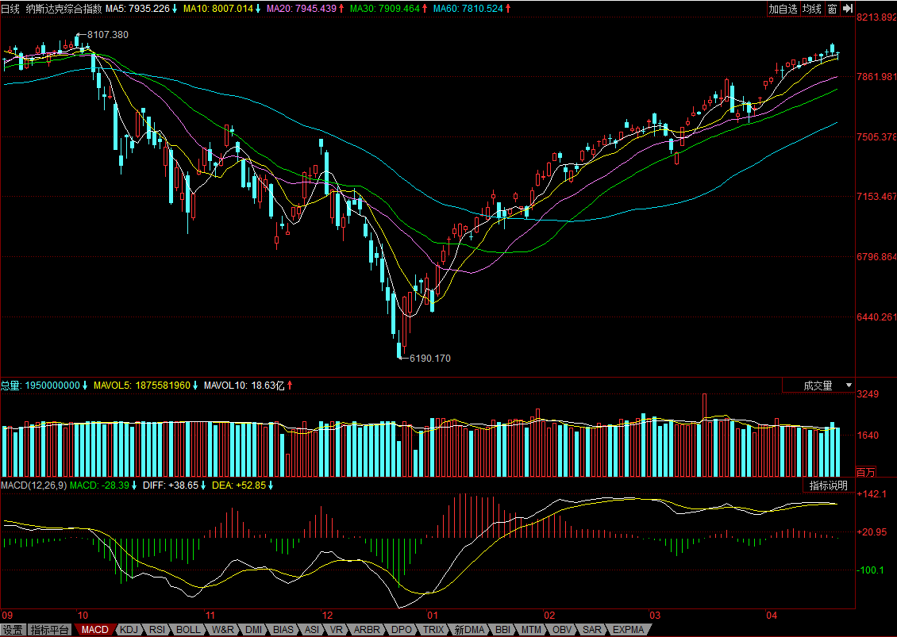Add index to watchlist via 加自选

click(783, 9)
